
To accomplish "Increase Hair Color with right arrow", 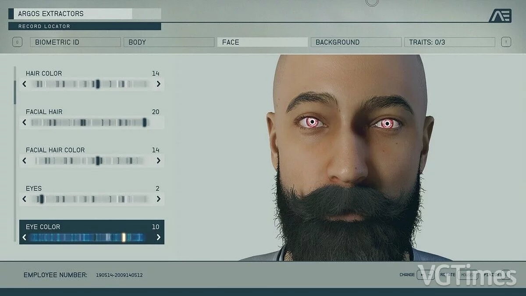I will (158, 84).
